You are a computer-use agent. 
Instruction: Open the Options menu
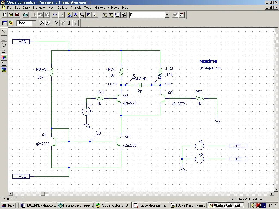point(62,8)
